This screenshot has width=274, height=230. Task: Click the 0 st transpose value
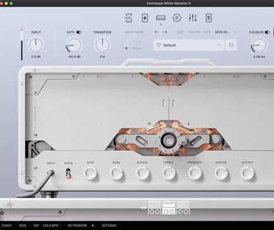coord(103,56)
